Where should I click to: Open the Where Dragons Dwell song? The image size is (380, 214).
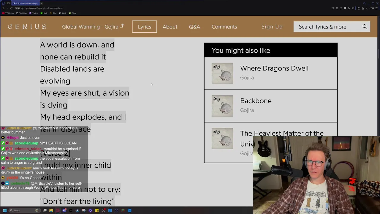274,68
